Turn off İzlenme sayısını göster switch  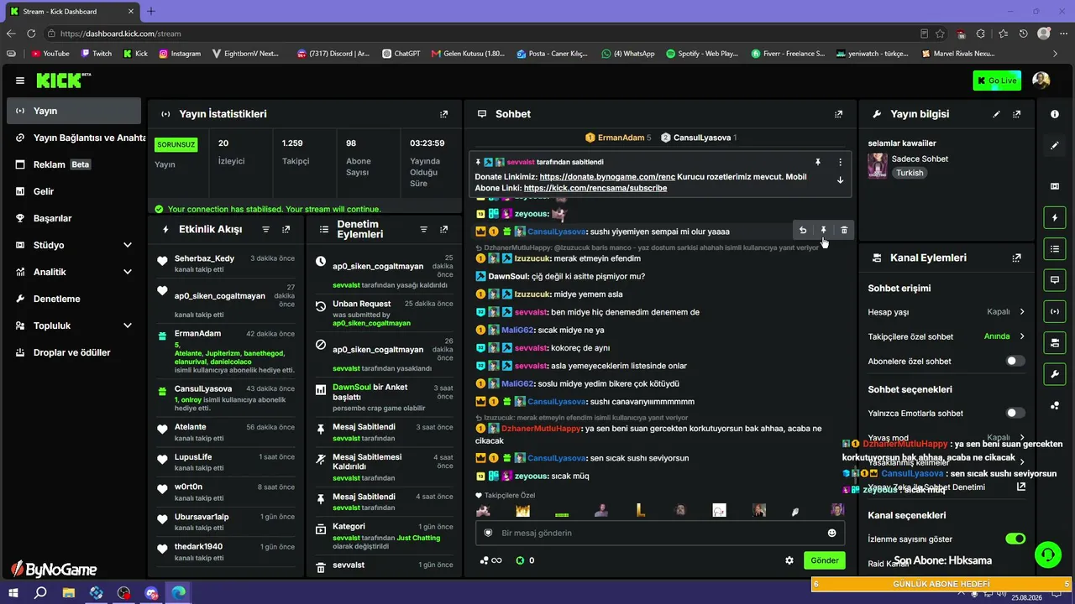coord(1015,539)
